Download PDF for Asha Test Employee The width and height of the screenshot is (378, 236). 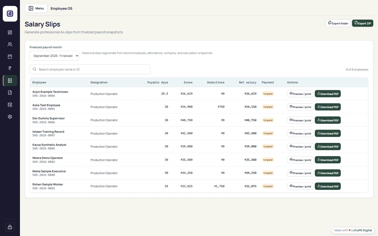click(x=328, y=107)
